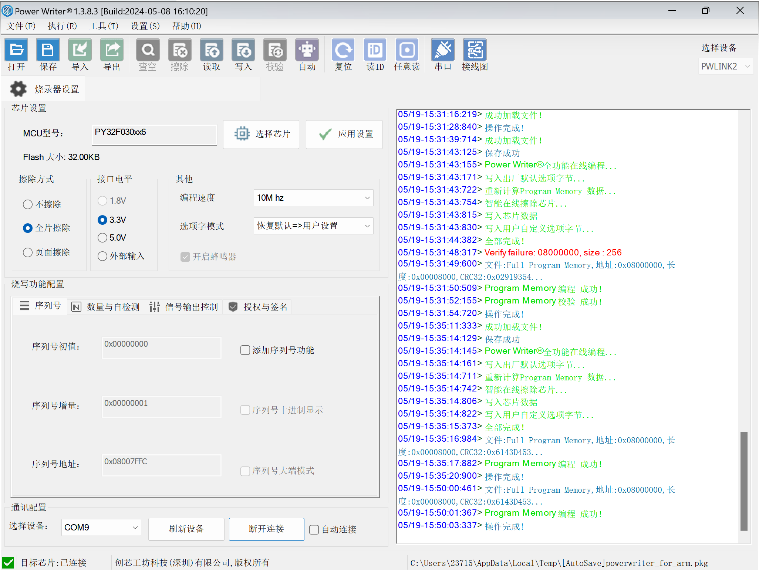Click the 读取 (Read) chip icon
The height and width of the screenshot is (570, 759).
coord(212,50)
